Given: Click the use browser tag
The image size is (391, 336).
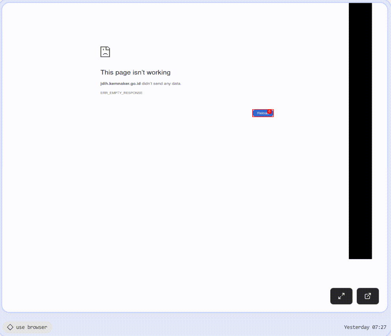Looking at the screenshot, I should point(28,327).
